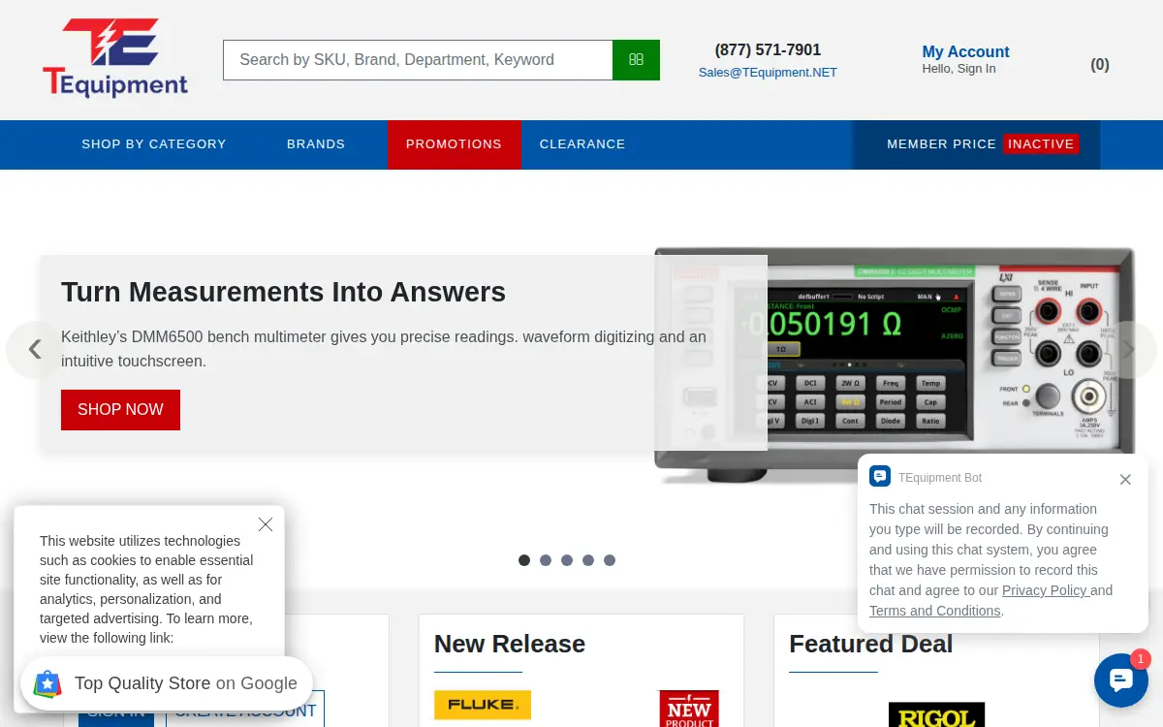Click the red Inactive badge
The height and width of the screenshot is (727, 1163).
pyautogui.click(x=1041, y=144)
